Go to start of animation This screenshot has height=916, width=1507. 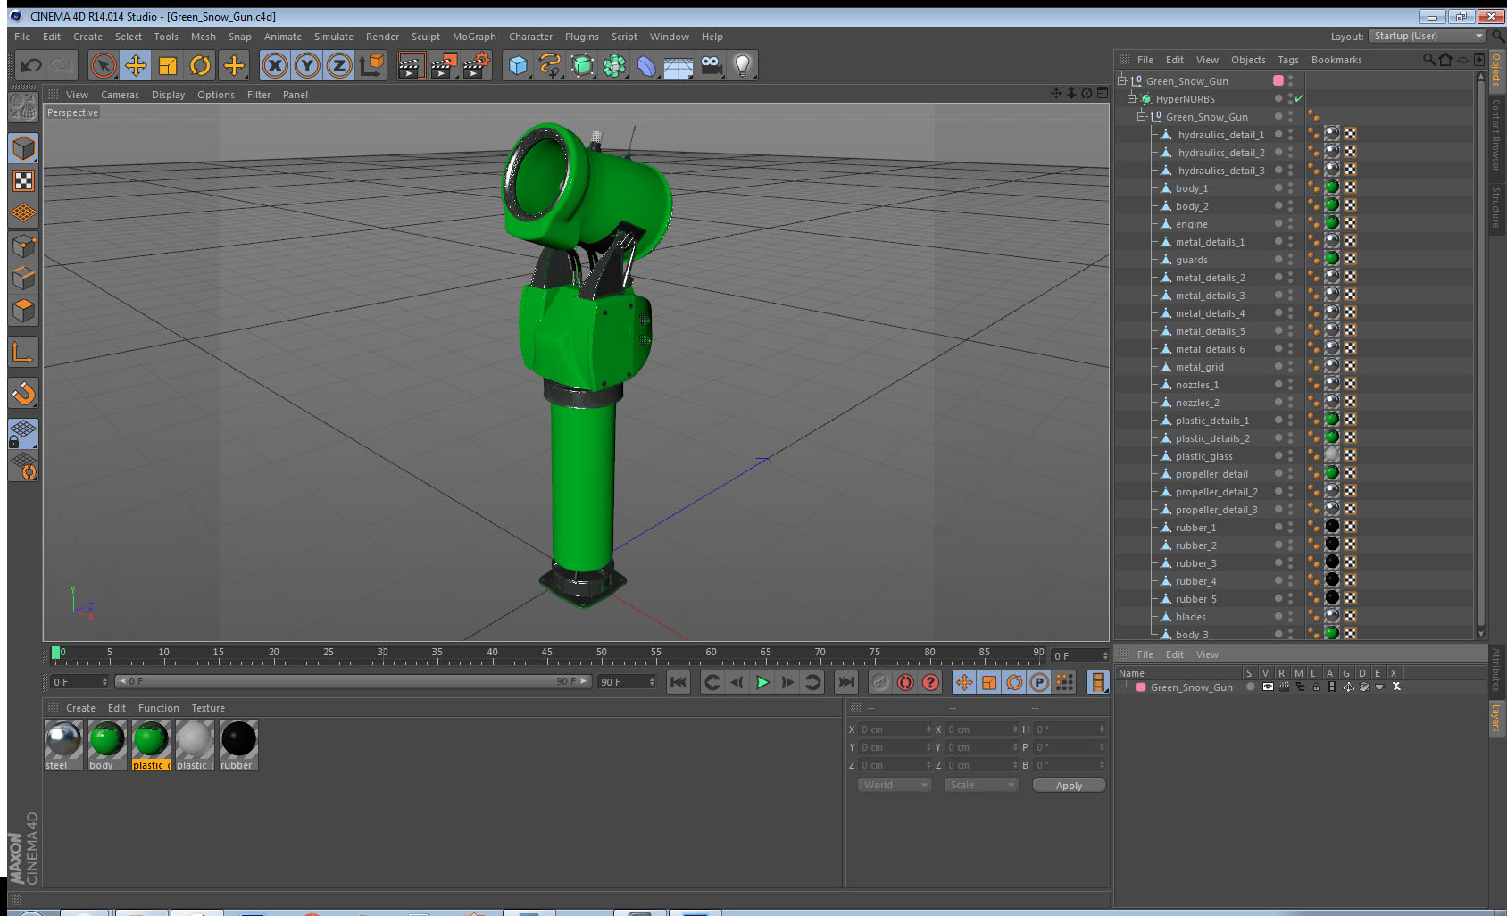coord(679,682)
